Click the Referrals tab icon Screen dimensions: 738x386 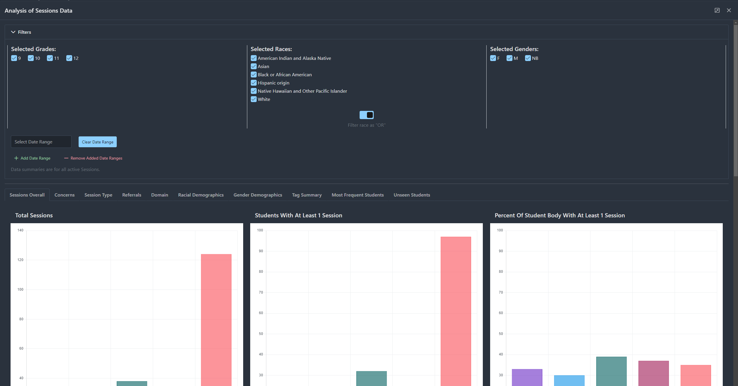pyautogui.click(x=131, y=195)
